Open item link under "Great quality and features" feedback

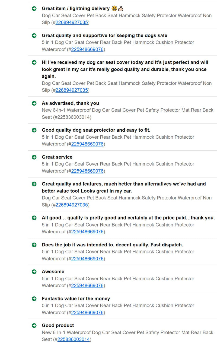coord(72,205)
